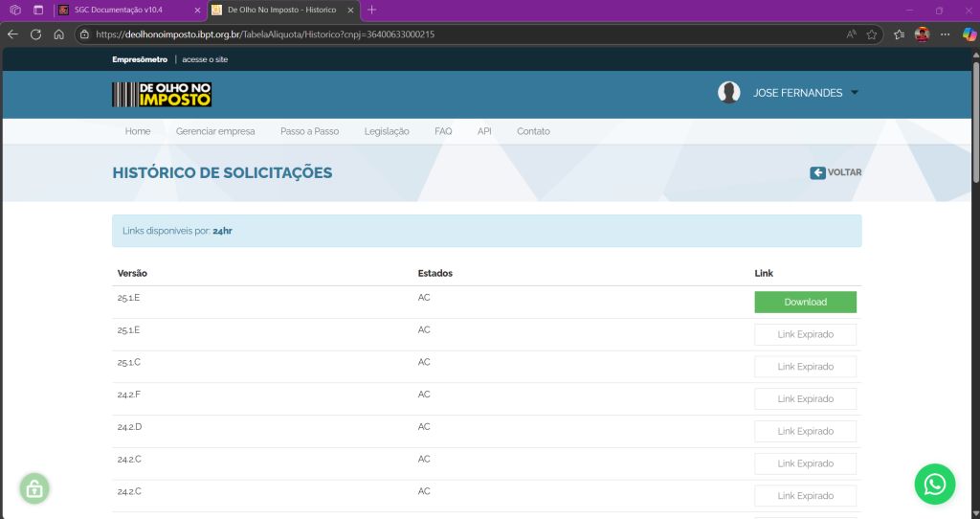The width and height of the screenshot is (980, 519).
Task: Click the green Download button
Action: click(806, 302)
